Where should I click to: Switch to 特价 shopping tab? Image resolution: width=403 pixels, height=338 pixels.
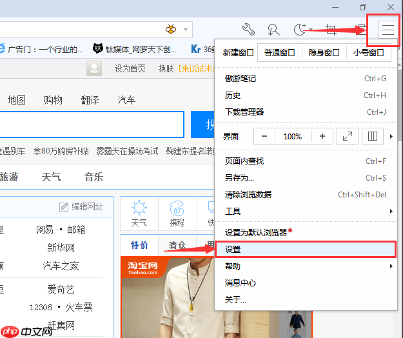tap(139, 245)
